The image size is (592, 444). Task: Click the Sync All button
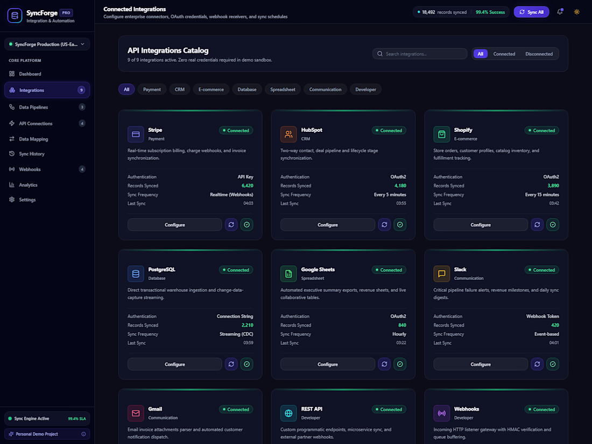point(531,12)
